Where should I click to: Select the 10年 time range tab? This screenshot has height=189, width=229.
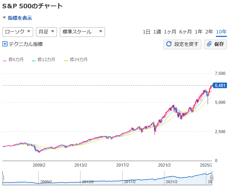221,32
